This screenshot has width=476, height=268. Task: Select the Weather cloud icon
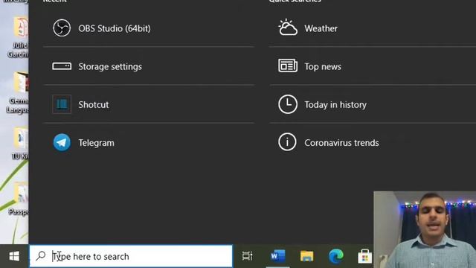288,28
